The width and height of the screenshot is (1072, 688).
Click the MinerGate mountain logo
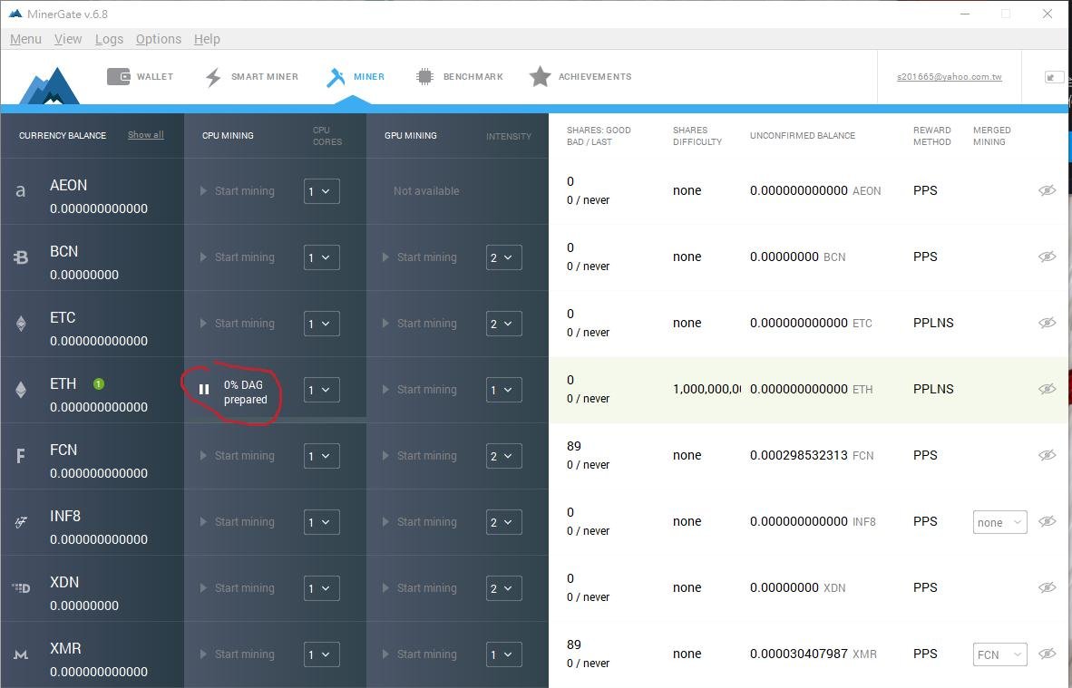pyautogui.click(x=49, y=85)
